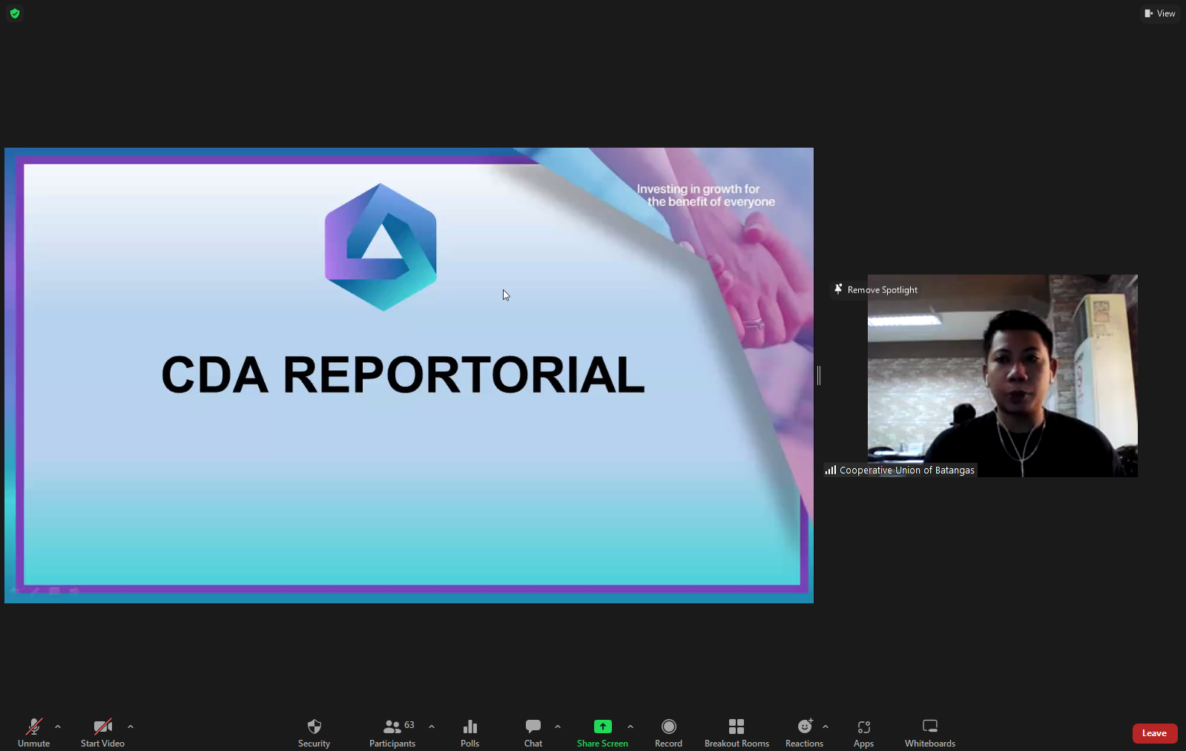The width and height of the screenshot is (1186, 751).
Task: Click the divider handle between share and video
Action: 819,375
